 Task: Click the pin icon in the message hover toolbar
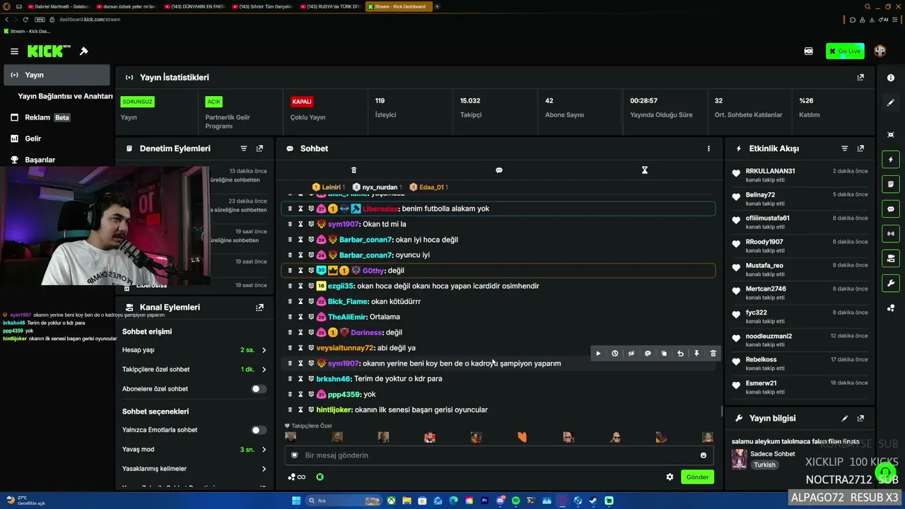[696, 353]
